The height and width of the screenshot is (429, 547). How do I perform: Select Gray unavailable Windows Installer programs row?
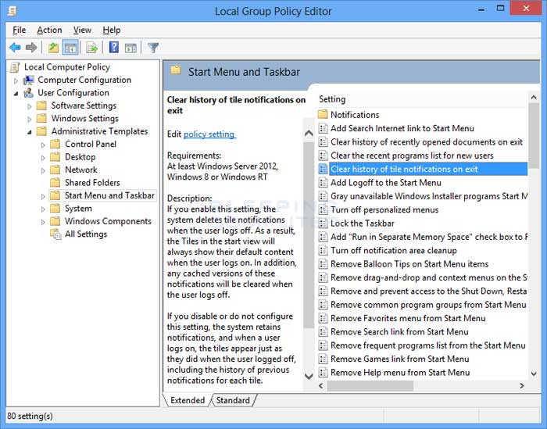point(429,196)
